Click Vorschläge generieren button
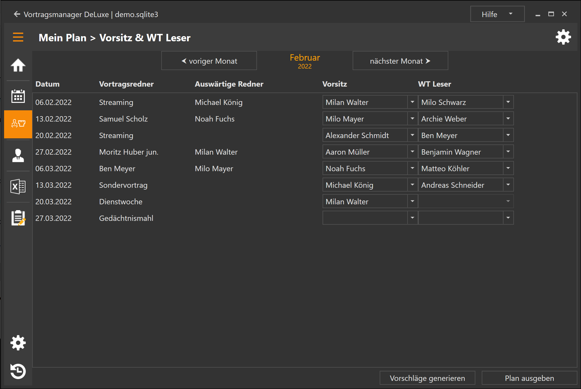 click(427, 378)
